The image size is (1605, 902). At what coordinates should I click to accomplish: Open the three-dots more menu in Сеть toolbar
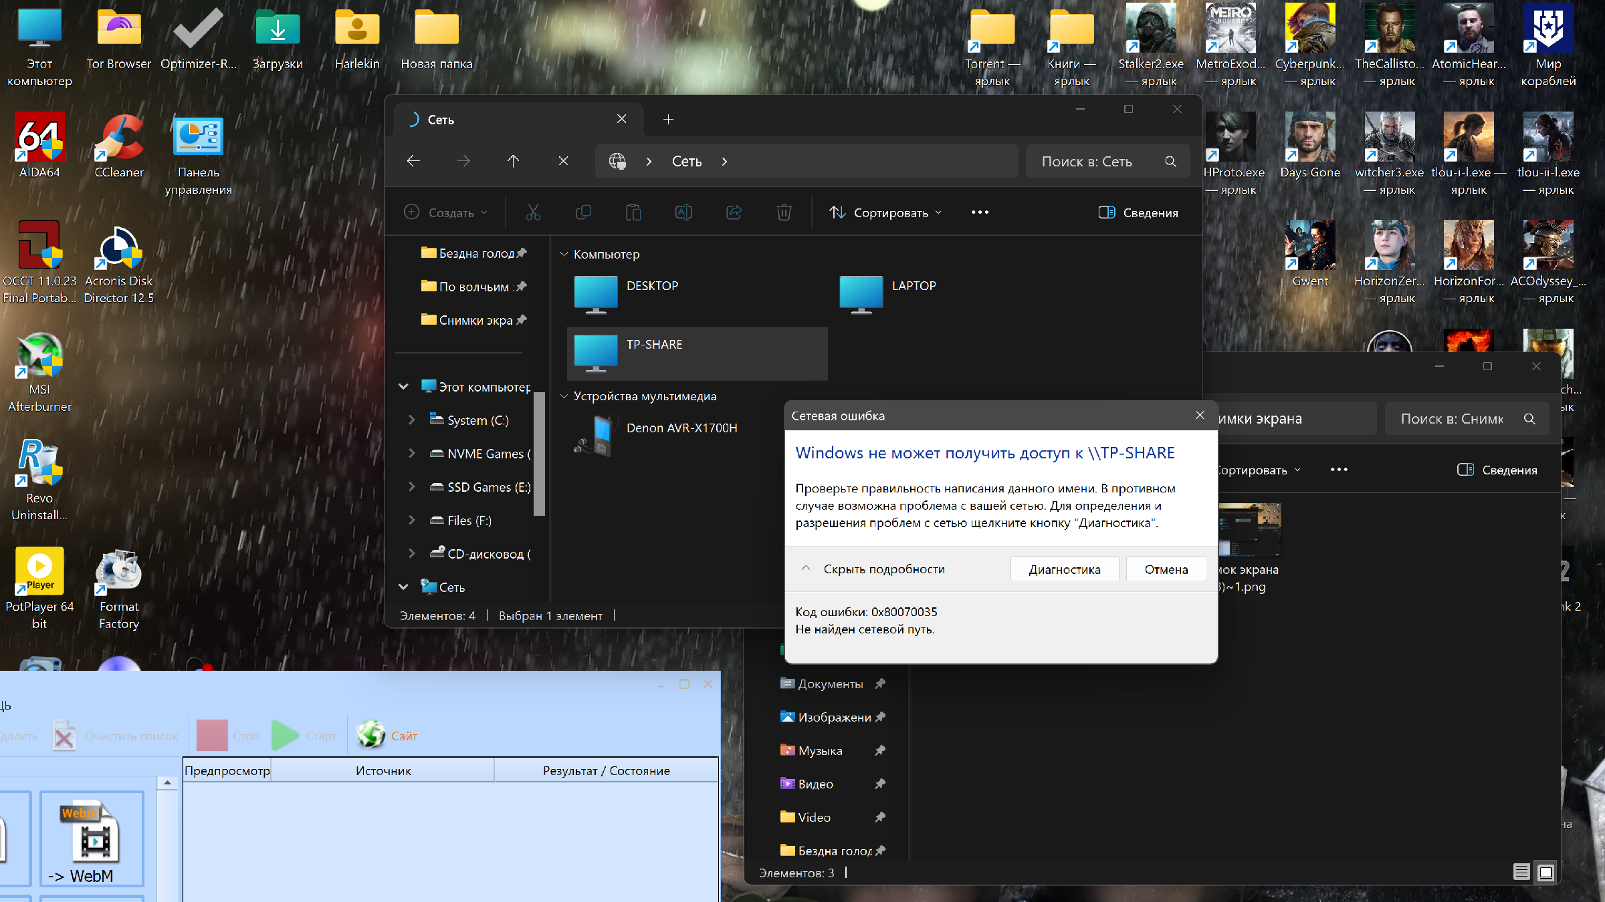(980, 212)
